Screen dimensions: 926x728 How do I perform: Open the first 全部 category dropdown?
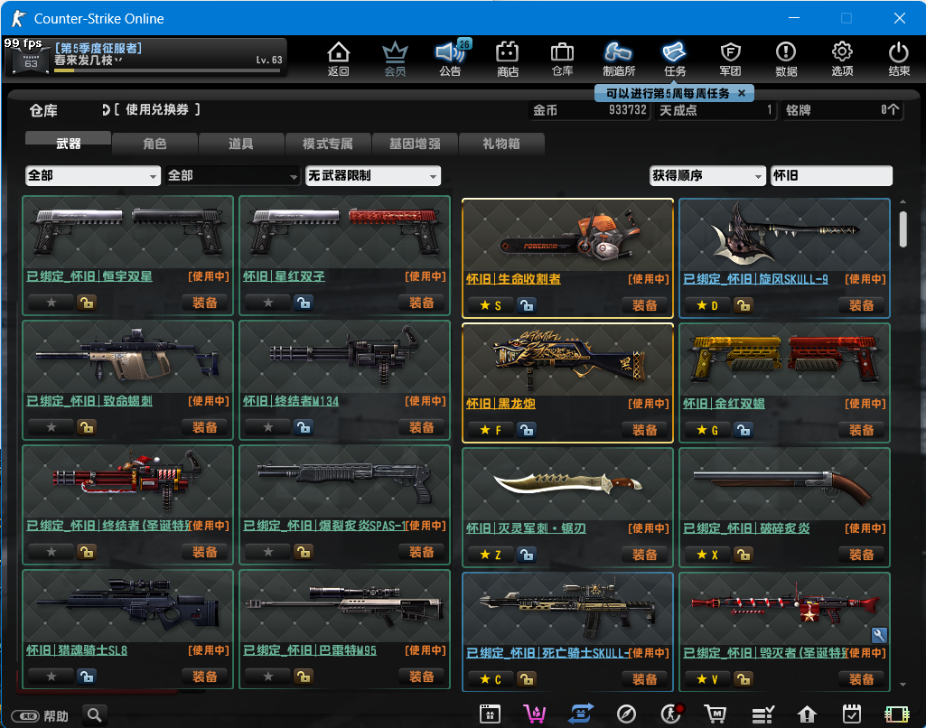click(x=93, y=175)
